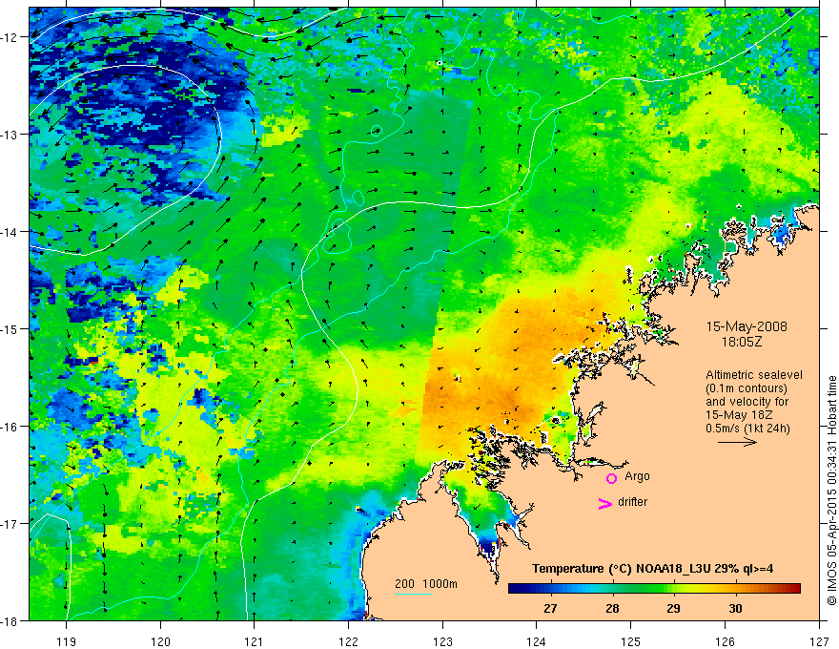Click the '125' longitude axis label
The width and height of the screenshot is (839, 649).
[631, 642]
